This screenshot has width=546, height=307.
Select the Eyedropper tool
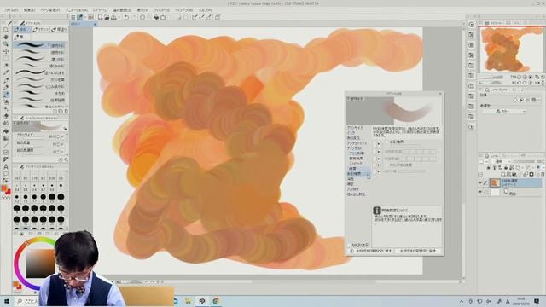click(6, 72)
